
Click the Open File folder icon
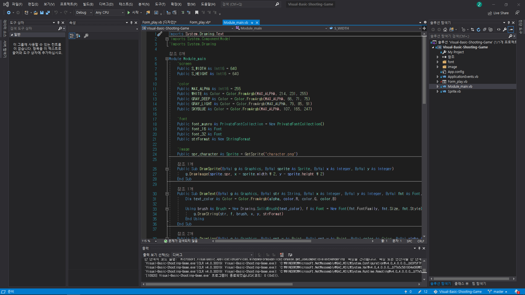pyautogui.click(x=36, y=13)
